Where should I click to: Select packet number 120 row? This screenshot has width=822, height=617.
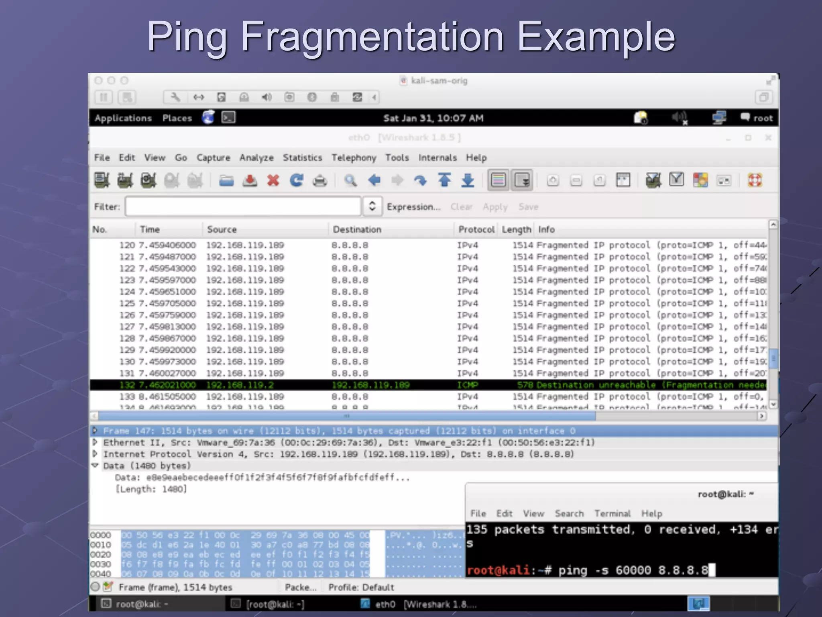coord(428,245)
